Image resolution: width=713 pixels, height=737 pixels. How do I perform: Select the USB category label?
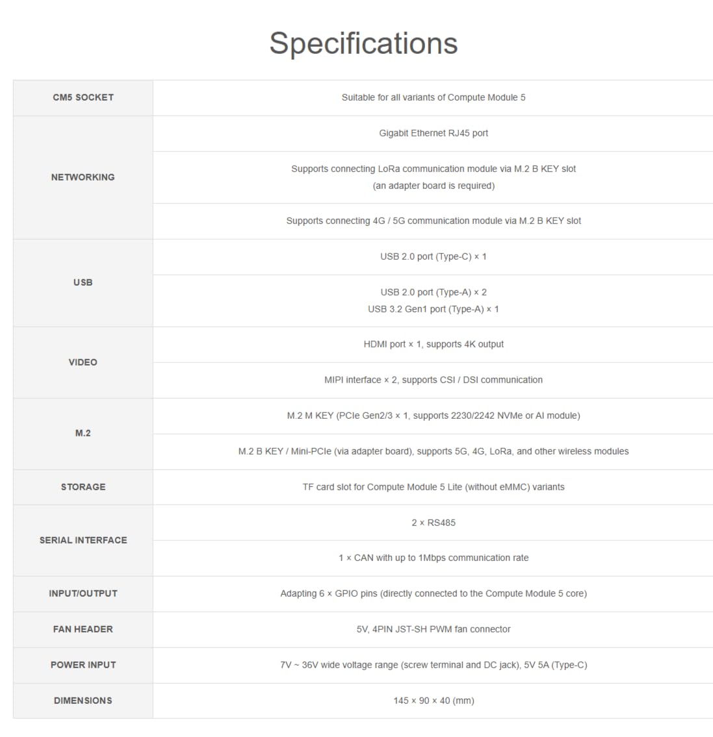(x=83, y=282)
